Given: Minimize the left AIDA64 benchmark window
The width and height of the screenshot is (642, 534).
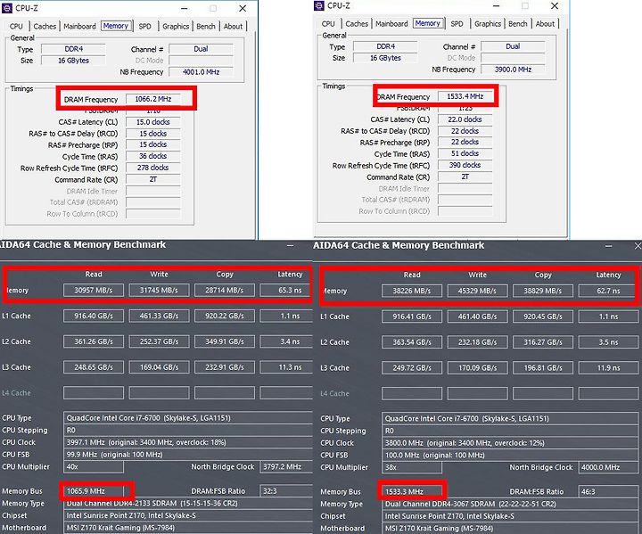Looking at the screenshot, I should tap(291, 246).
